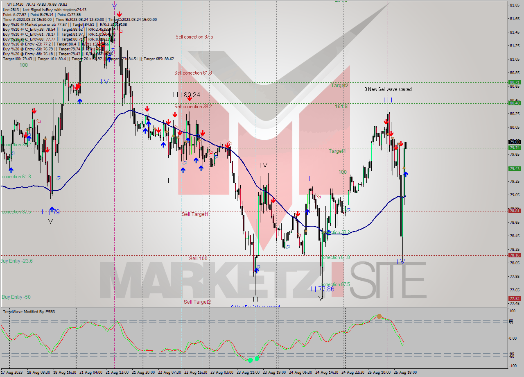The image size is (524, 377).
Task: Click the '24 Aug 06:30' time label
Action: (300, 372)
